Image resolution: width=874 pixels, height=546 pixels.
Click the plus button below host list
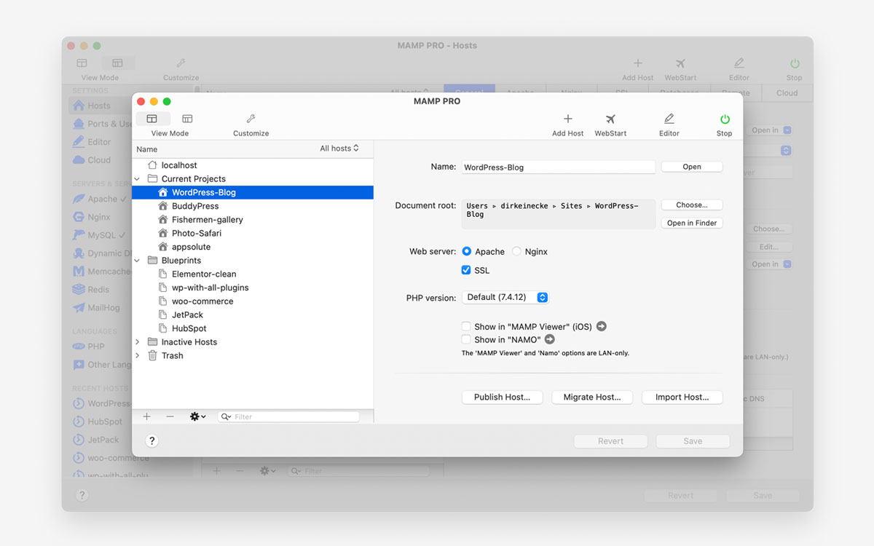point(146,416)
